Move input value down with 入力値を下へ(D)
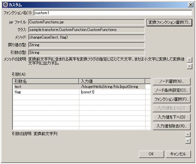Screen dimensions: 196x164 pos(171,117)
